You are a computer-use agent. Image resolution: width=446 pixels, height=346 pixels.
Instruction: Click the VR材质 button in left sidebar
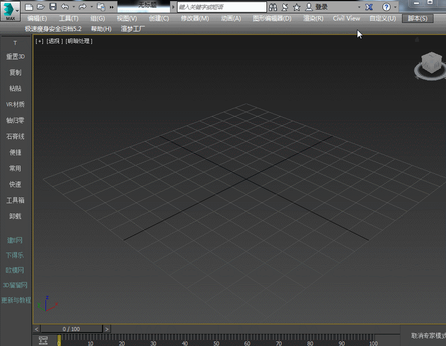(x=15, y=104)
